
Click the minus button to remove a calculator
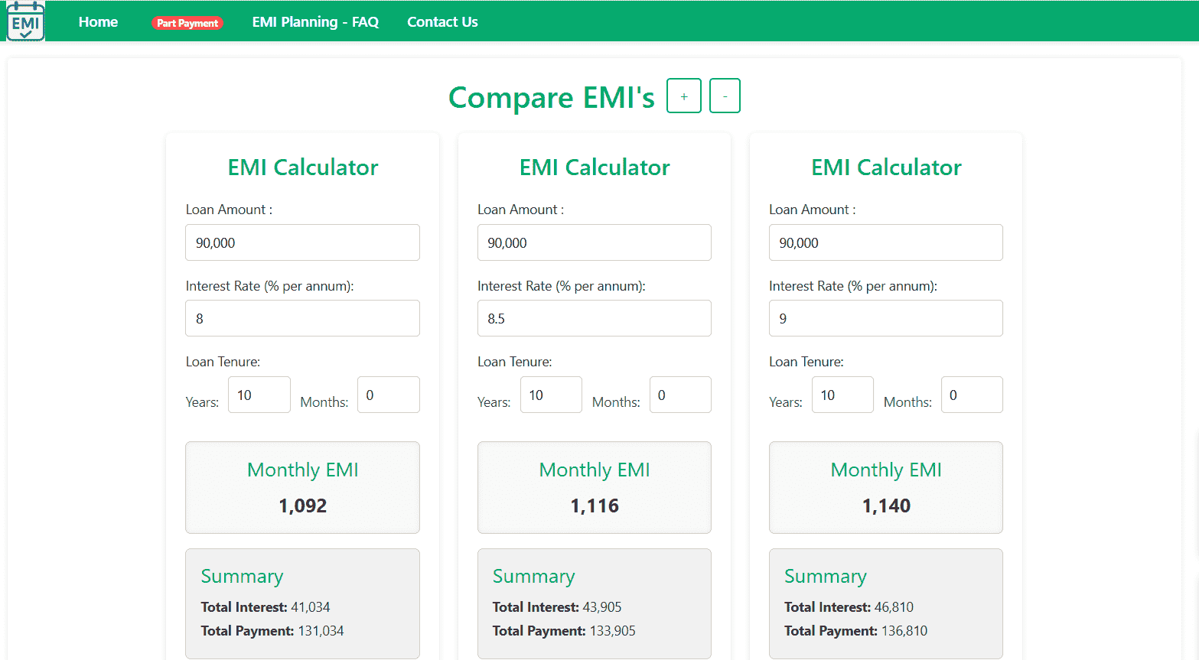[724, 95]
